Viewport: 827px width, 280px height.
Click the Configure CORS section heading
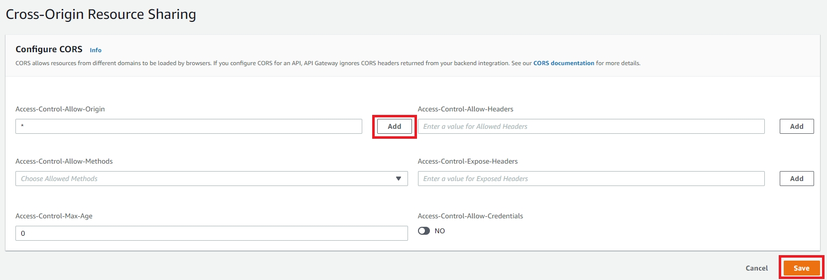pyautogui.click(x=49, y=49)
